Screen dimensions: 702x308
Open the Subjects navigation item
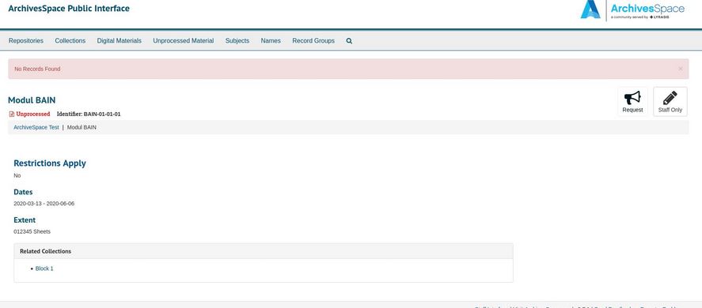237,41
